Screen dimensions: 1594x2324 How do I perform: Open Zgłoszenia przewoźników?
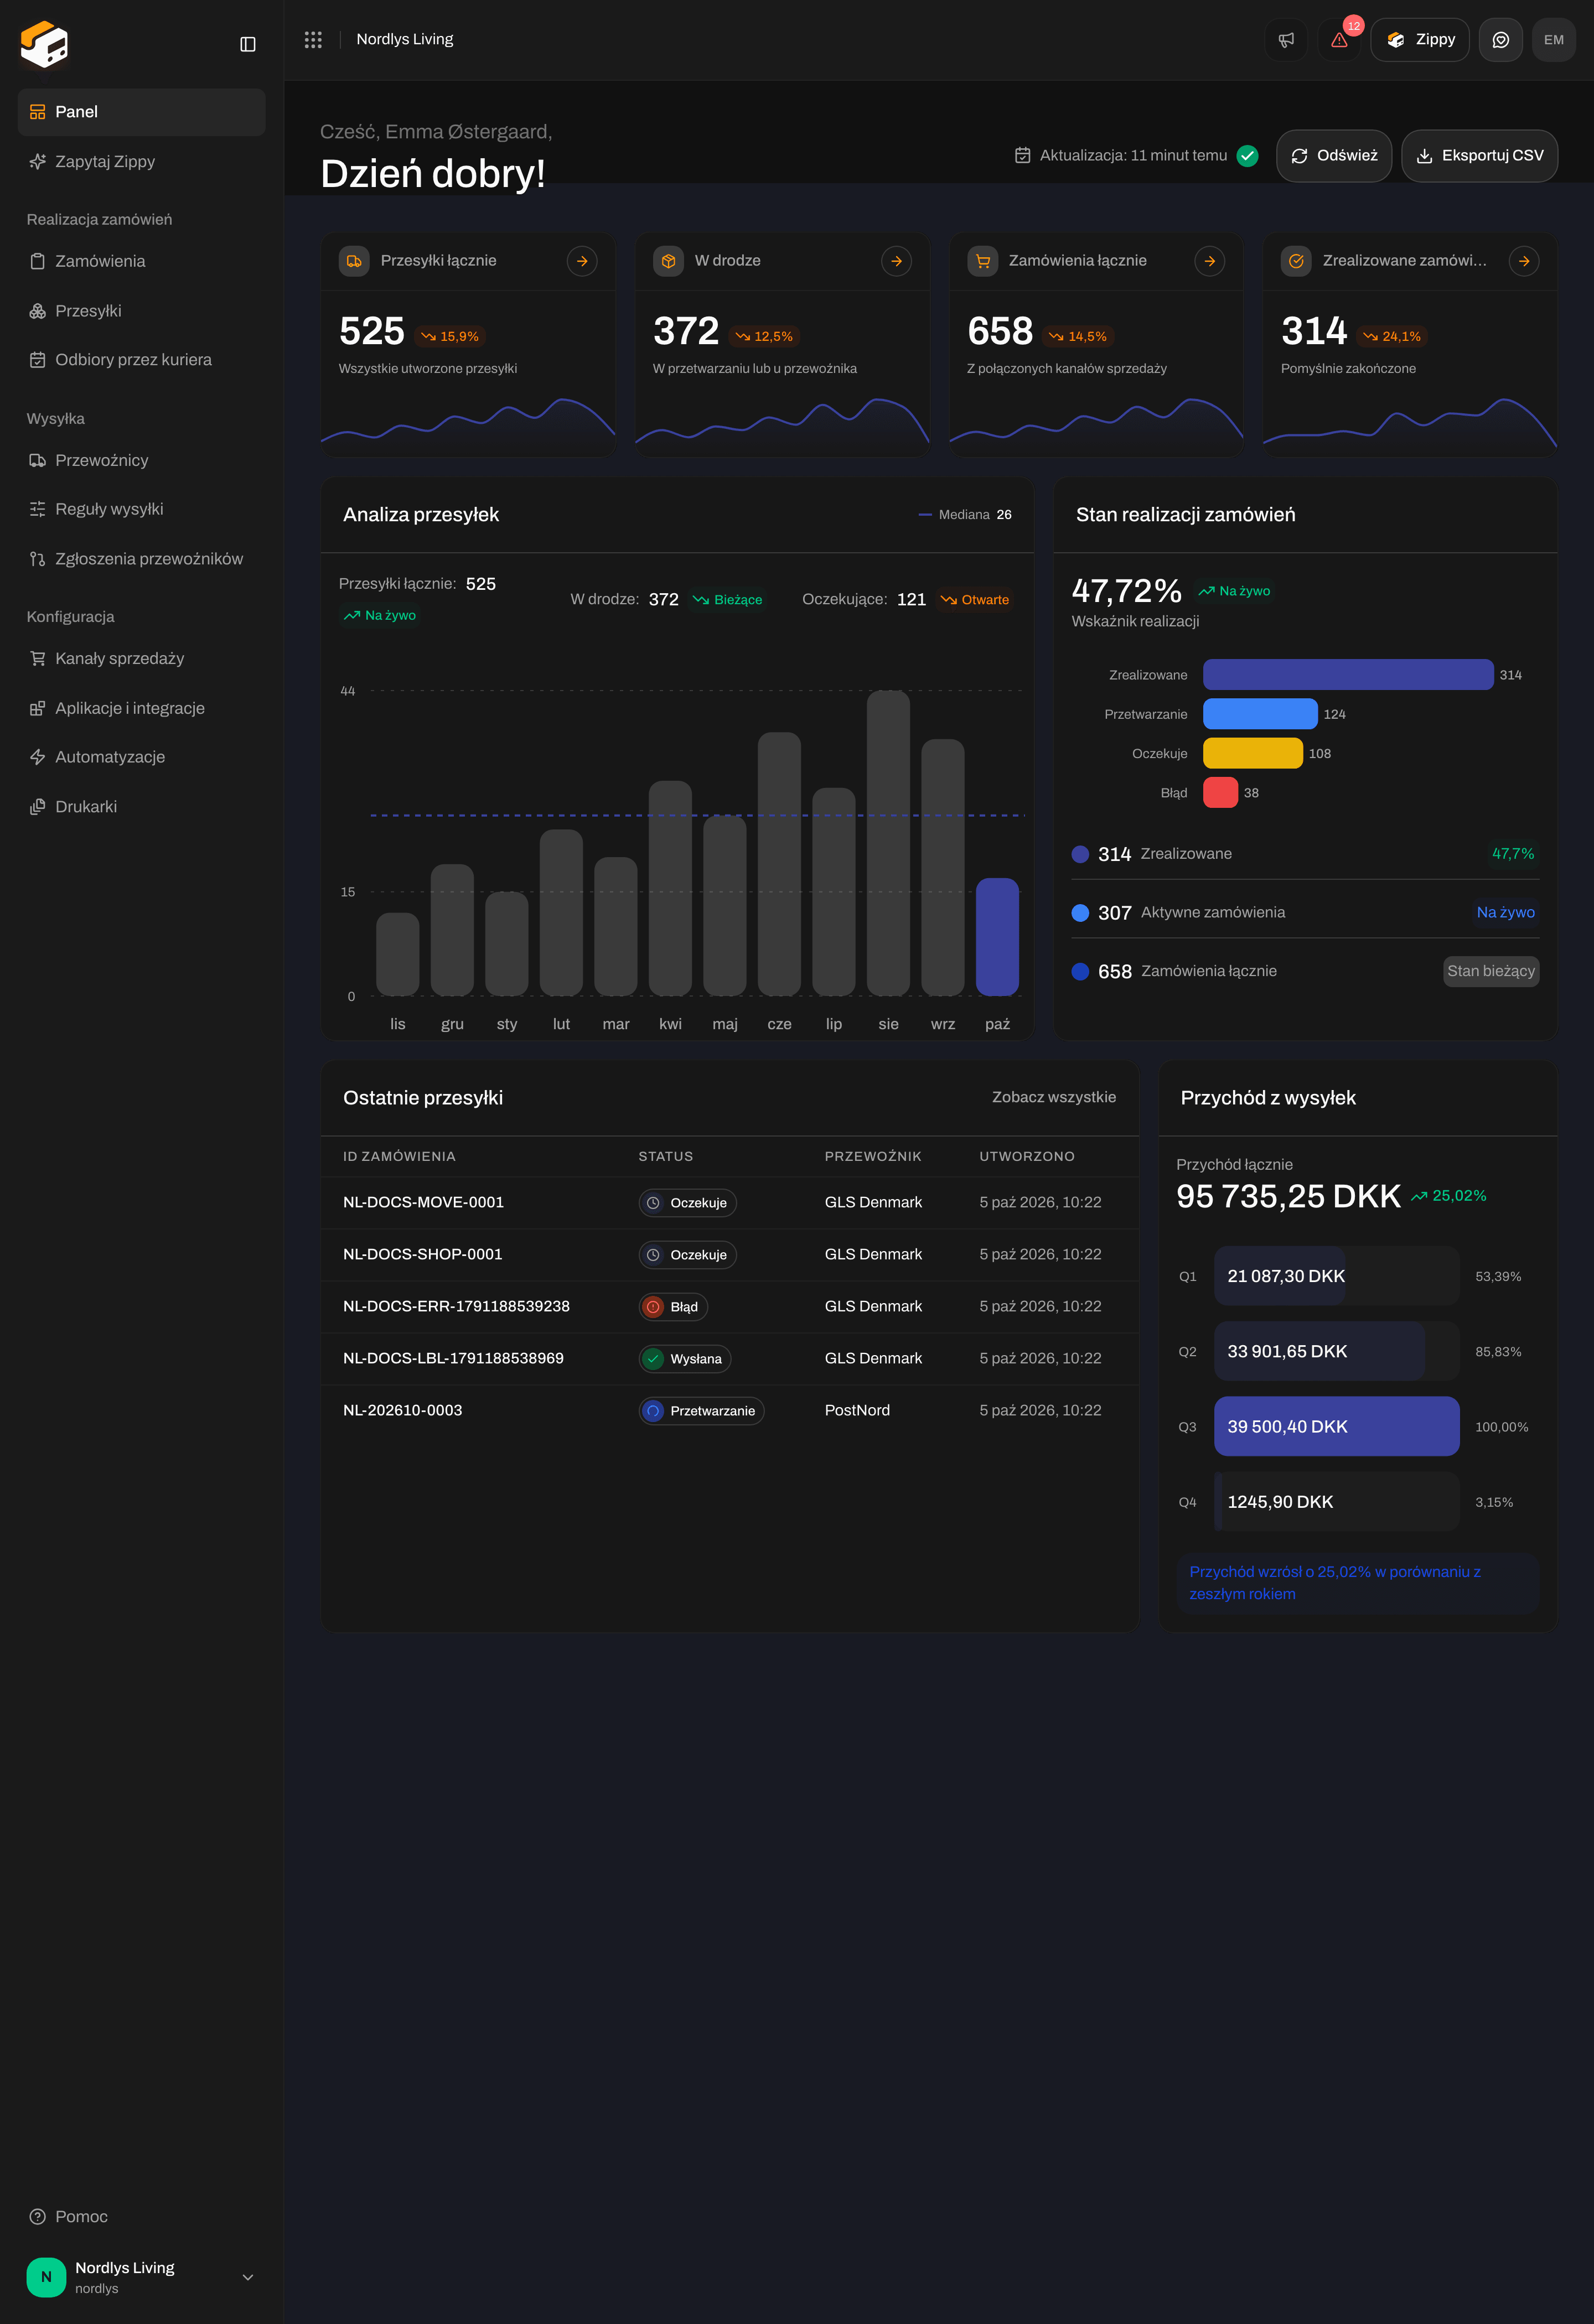(x=141, y=559)
